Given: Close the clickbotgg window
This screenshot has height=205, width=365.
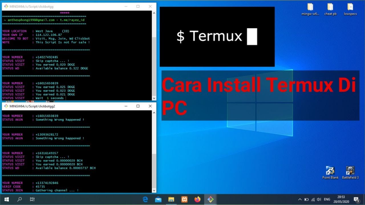Looking at the screenshot, I should [150, 6].
